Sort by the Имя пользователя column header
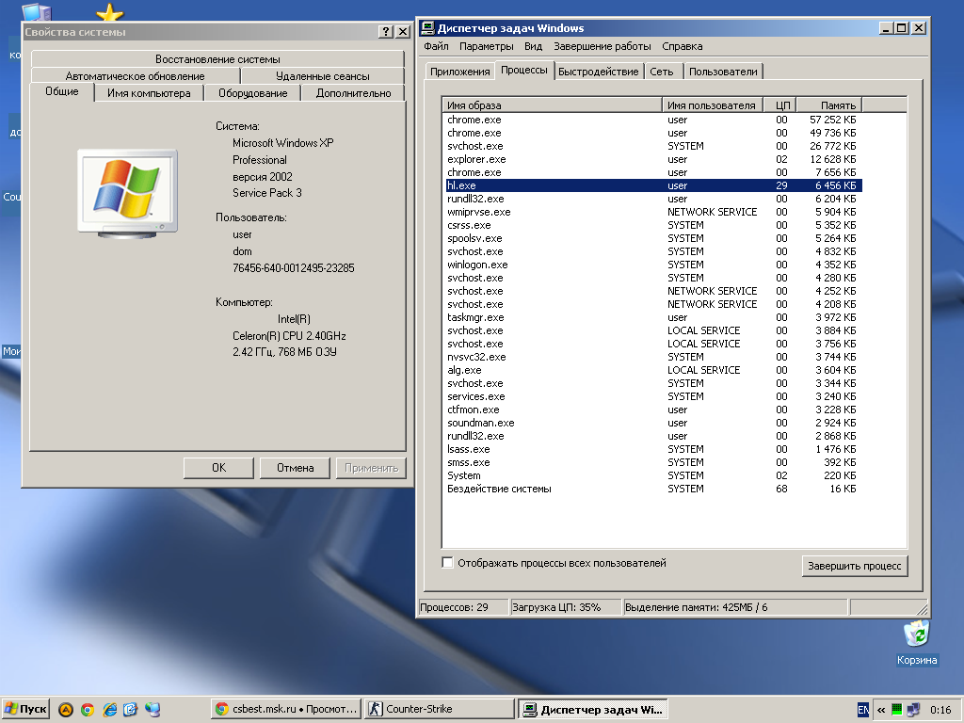The image size is (964, 723). click(713, 105)
